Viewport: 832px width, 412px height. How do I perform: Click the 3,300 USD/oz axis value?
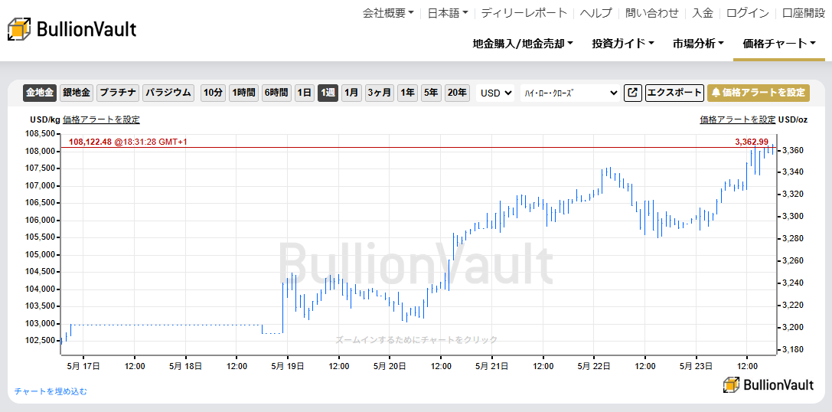coord(794,216)
